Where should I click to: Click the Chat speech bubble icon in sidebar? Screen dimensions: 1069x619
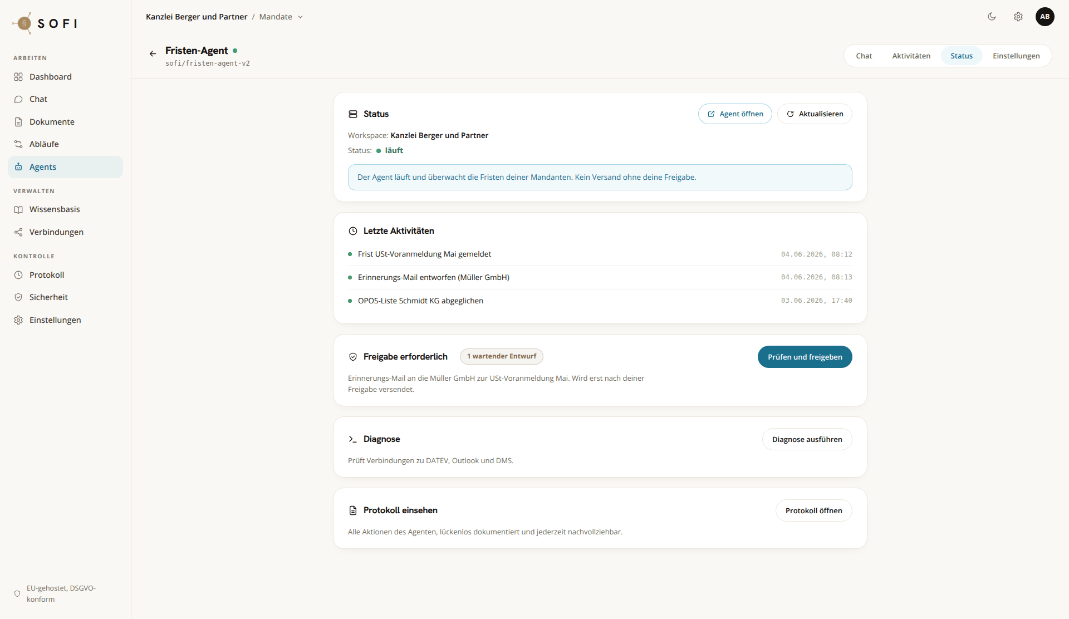[x=18, y=99]
